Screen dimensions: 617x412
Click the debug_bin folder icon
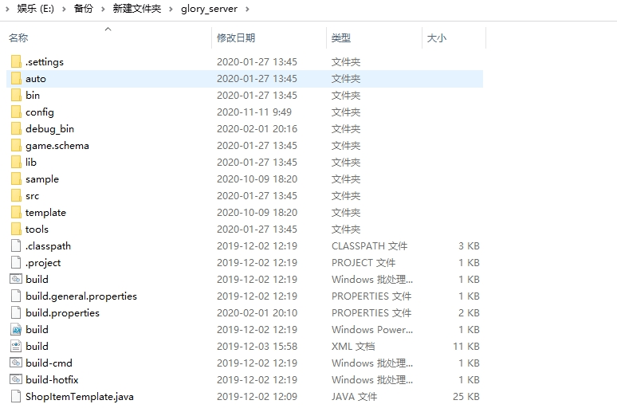click(x=16, y=128)
